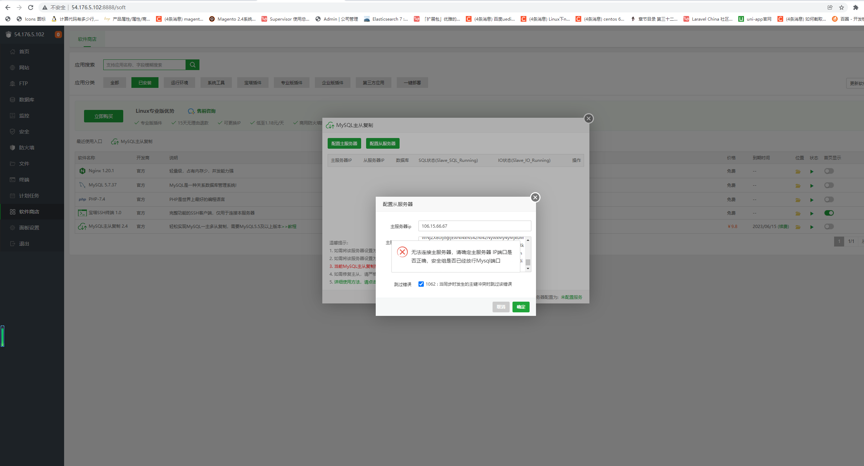Open the uni-app官网 bookmark
Screen dimensions: 864x466
tap(755, 19)
